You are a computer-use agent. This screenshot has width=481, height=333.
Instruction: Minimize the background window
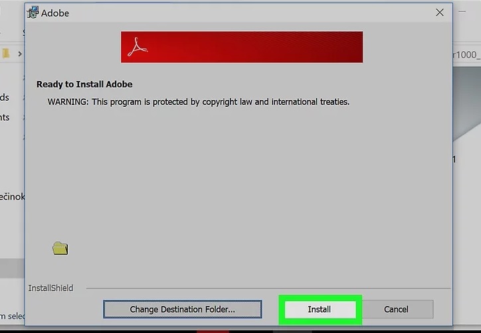pyautogui.click(x=462, y=12)
